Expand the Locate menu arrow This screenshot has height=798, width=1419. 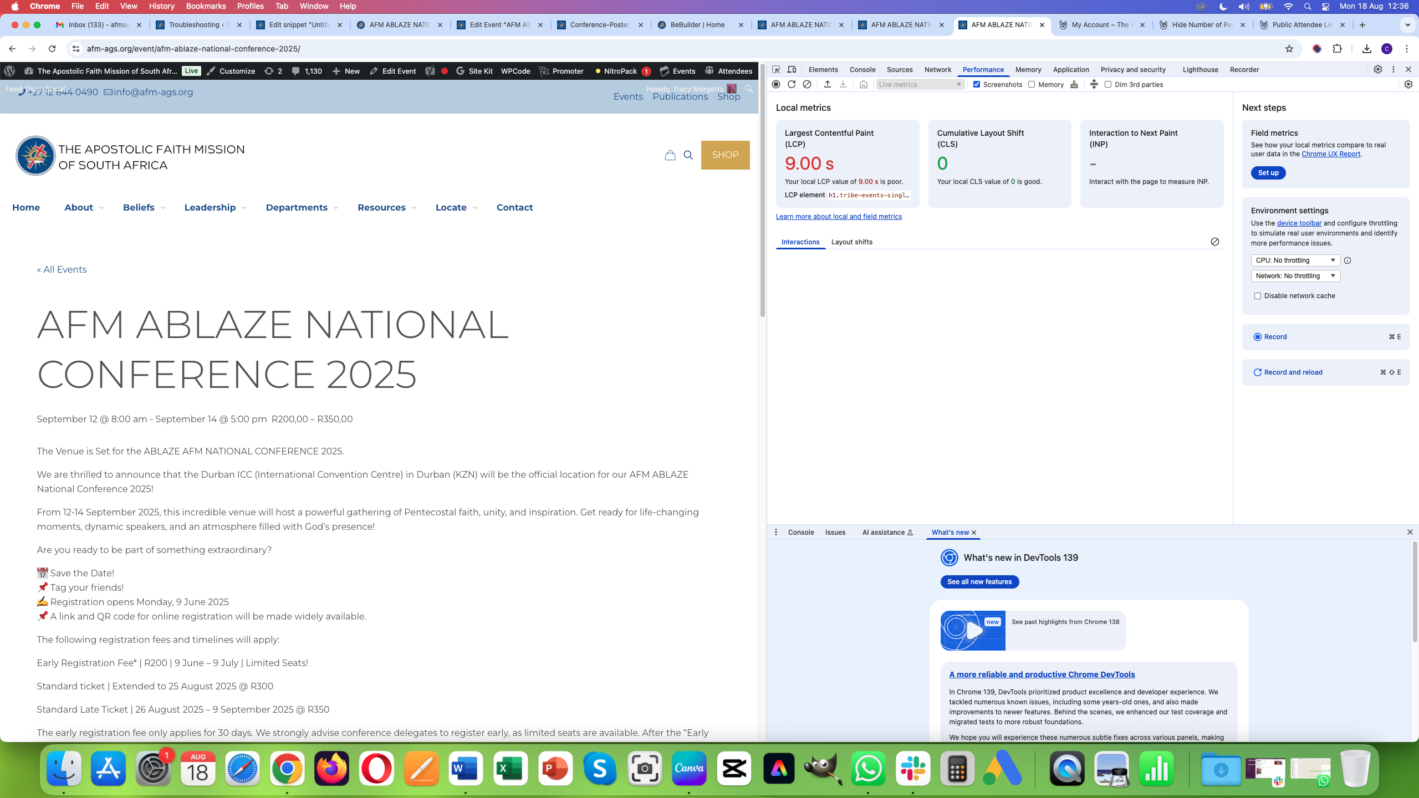click(x=475, y=208)
